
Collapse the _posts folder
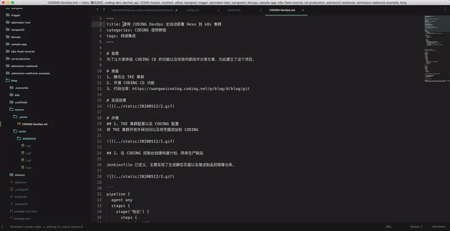point(15,117)
